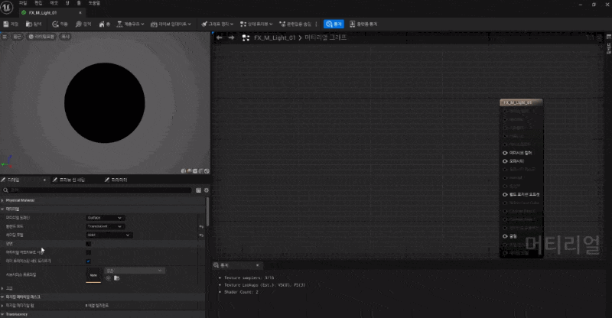Click the Apply toolbar button
612x318 pixels.
coord(61,24)
